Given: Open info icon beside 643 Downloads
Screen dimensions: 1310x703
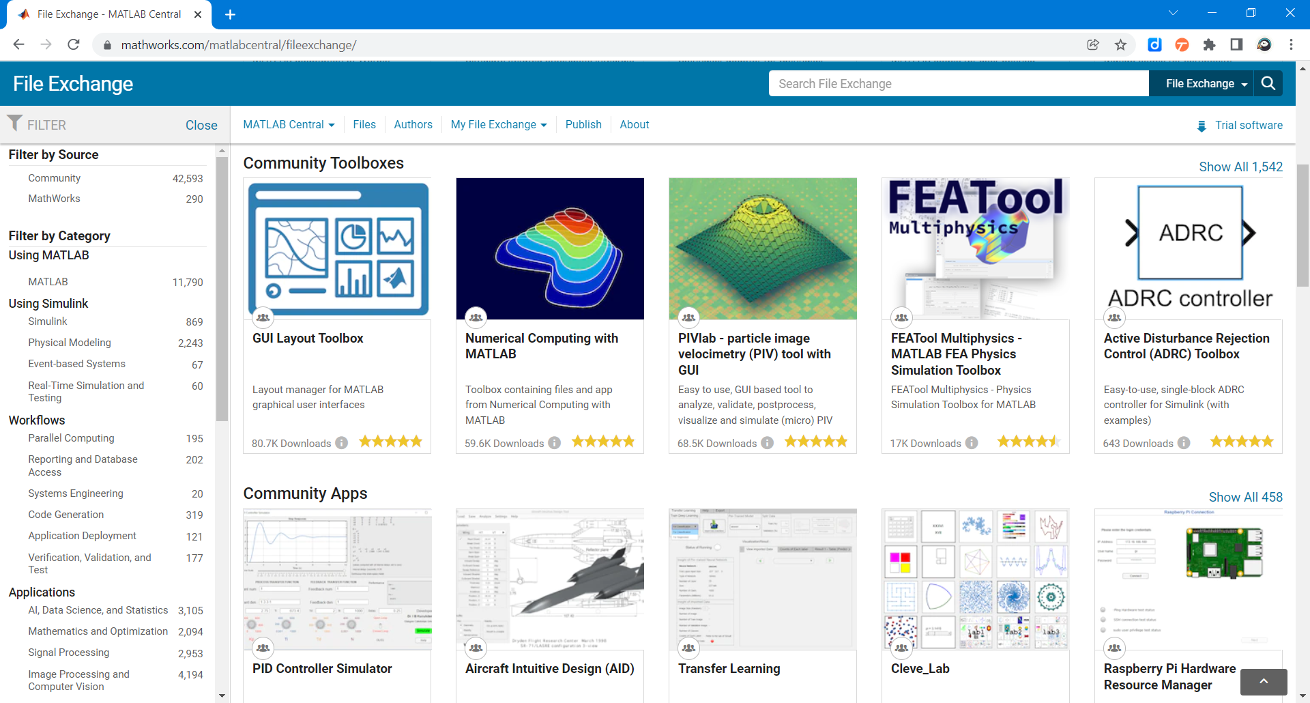Looking at the screenshot, I should coord(1184,443).
